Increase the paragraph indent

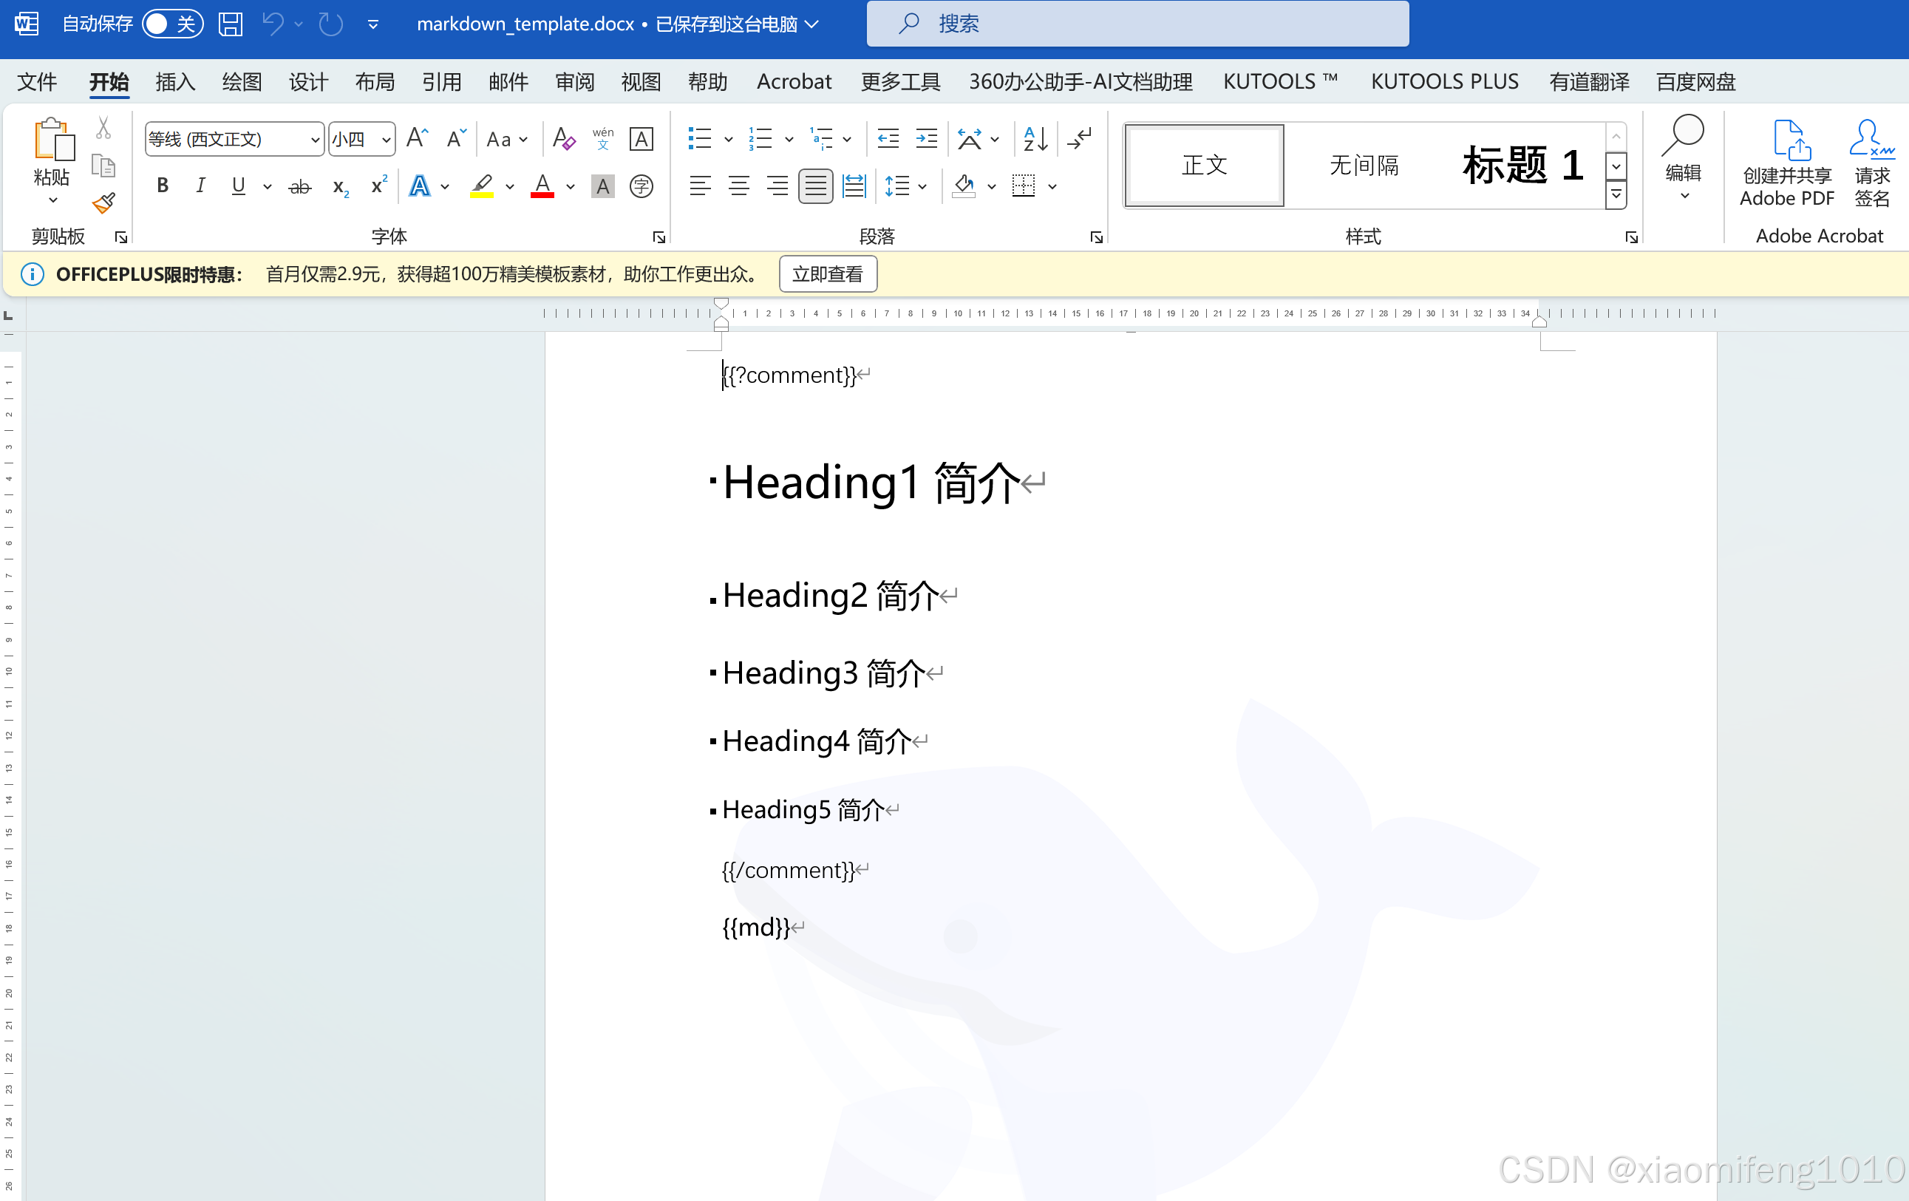[926, 140]
